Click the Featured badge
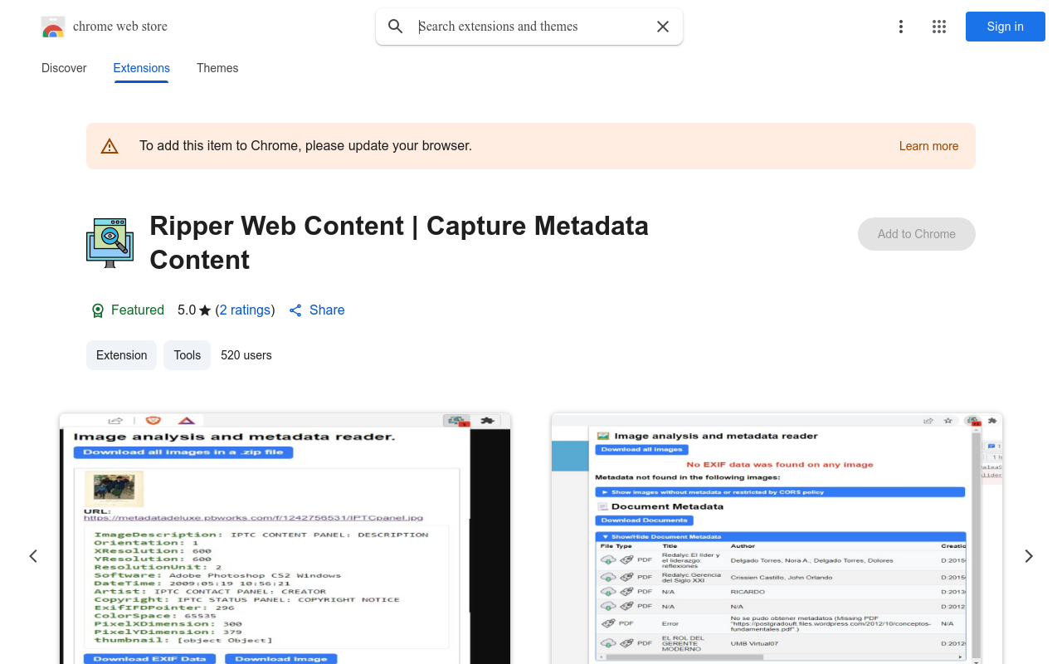 point(128,310)
